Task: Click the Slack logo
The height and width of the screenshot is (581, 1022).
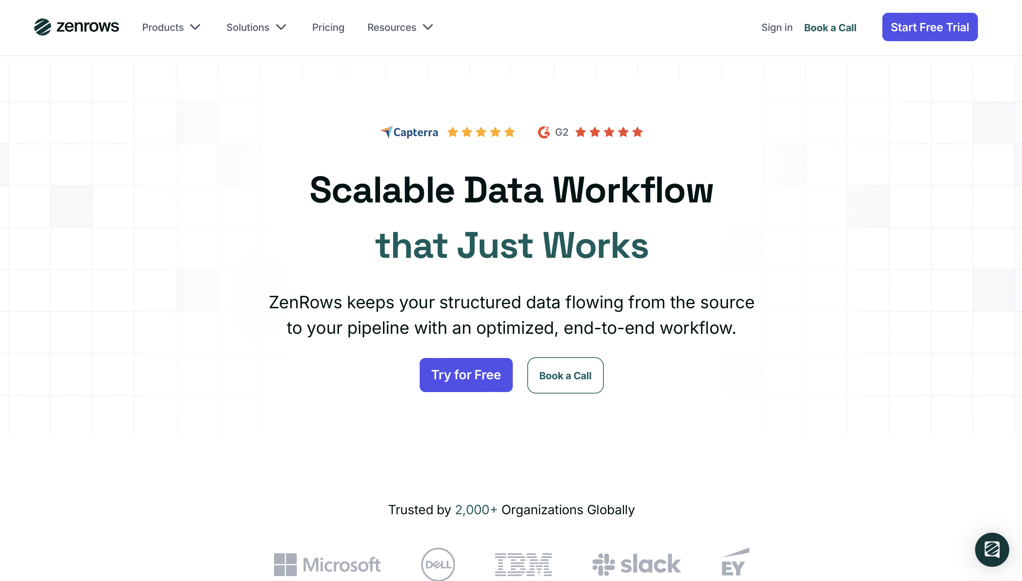Action: (636, 564)
